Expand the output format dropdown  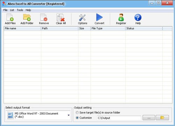click(x=69, y=115)
